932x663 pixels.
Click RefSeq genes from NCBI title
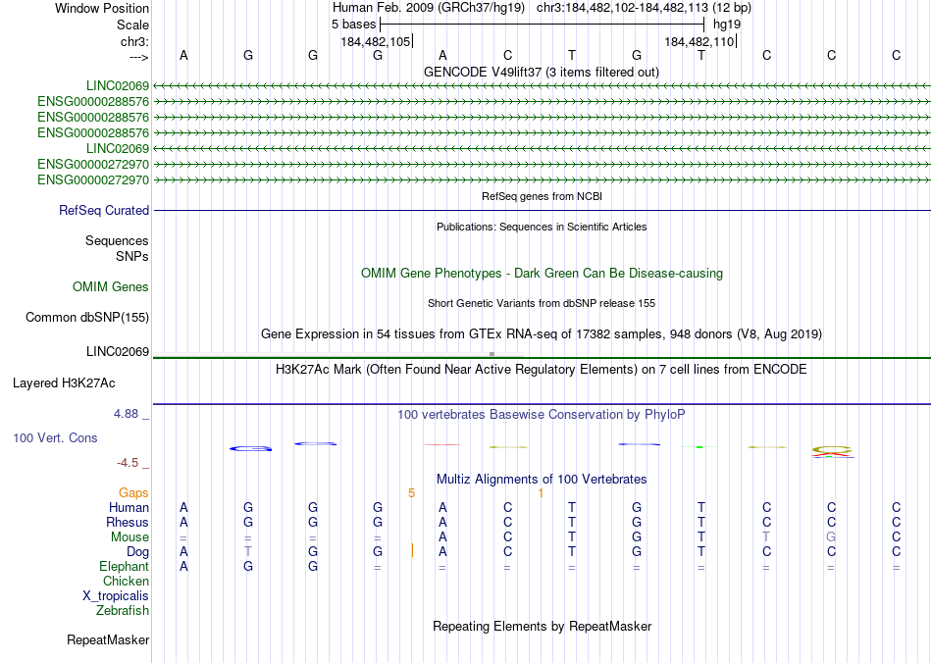[543, 196]
